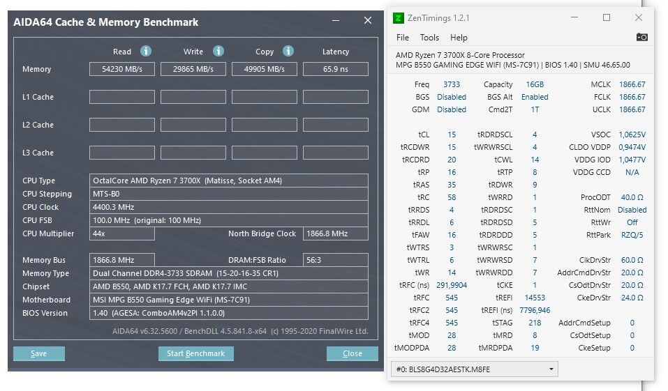This screenshot has height=391, width=668.
Task: Click CkeDrvStr value 24.0 Ω
Action: click(632, 298)
